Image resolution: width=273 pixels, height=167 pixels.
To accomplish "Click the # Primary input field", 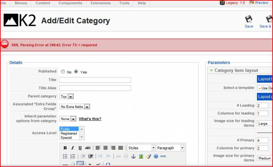I will pyautogui.click(x=262, y=140).
